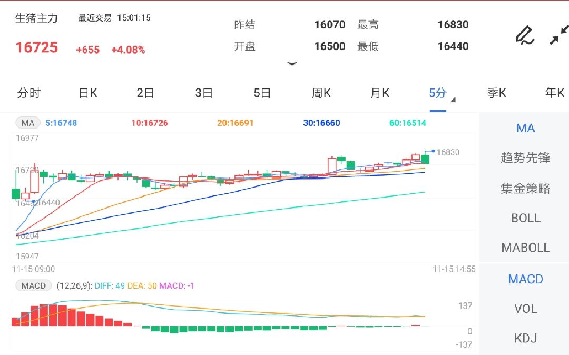Screen dimensions: 569x355
Task: Click the +4.08% change value
Action: 128,50
